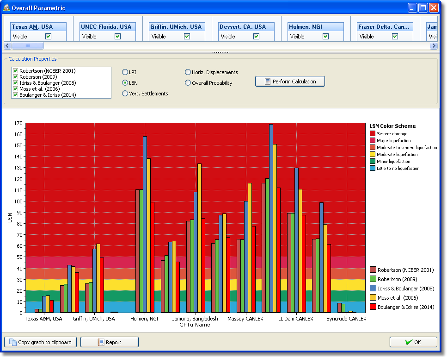447x358 pixels.
Task: Select the LPI radio option
Action: pyautogui.click(x=125, y=72)
